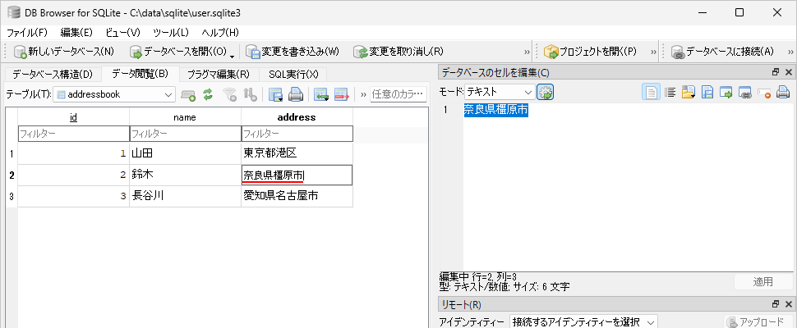Click the green refresh table data icon

tap(207, 93)
